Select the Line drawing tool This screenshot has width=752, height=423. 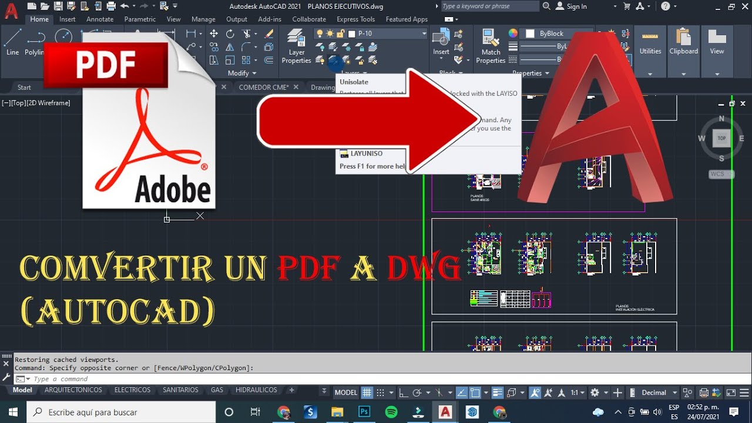coord(12,41)
